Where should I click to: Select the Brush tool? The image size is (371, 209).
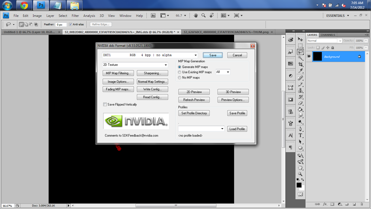coord(300,85)
